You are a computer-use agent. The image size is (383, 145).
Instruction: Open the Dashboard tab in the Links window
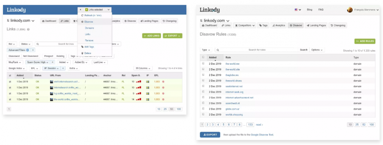[49, 21]
